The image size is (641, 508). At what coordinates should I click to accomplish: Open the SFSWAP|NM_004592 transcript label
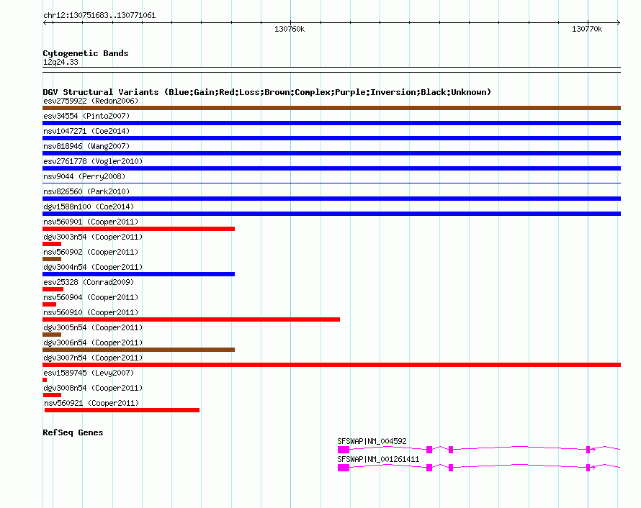click(372, 441)
